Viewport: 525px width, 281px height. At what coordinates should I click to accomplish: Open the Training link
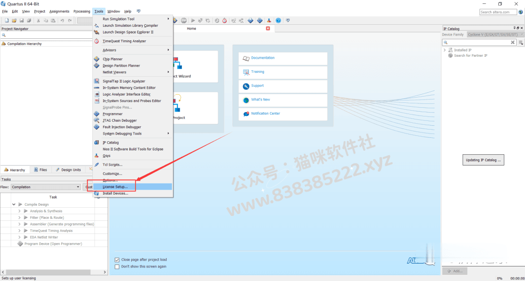pos(258,72)
